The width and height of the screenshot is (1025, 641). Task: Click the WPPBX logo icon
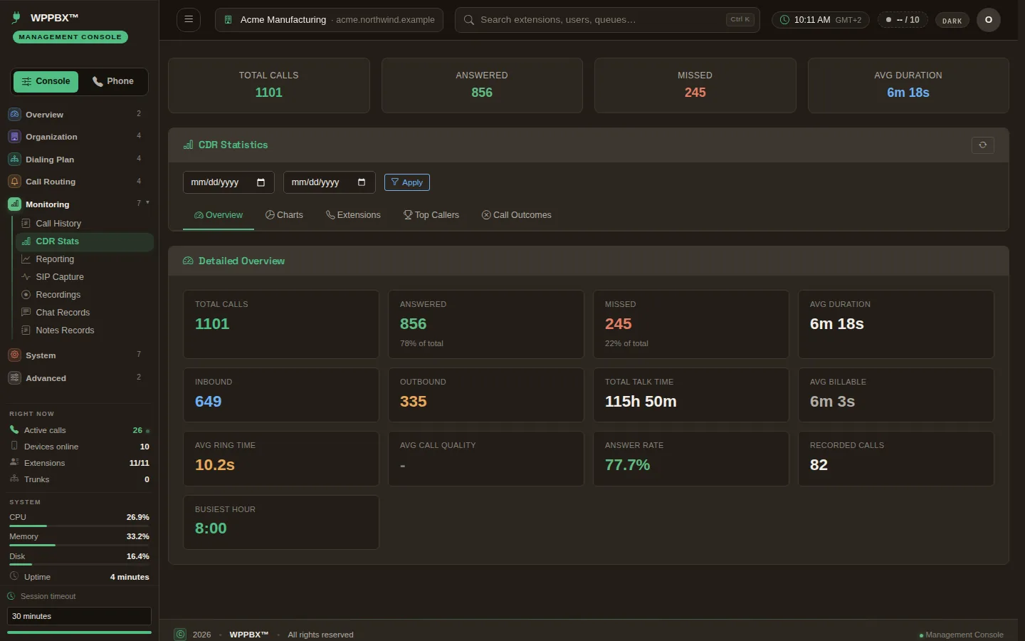tap(16, 18)
